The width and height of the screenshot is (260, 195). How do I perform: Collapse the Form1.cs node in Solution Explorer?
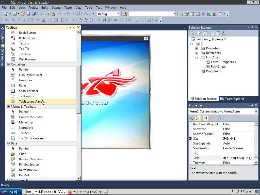click(x=196, y=58)
